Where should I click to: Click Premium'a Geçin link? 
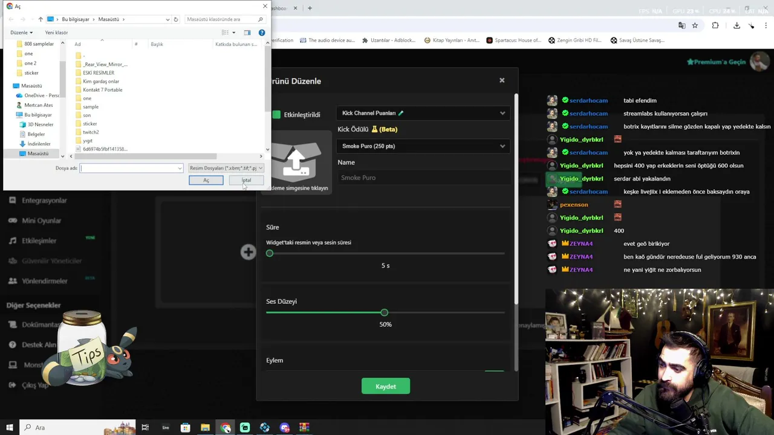click(x=716, y=62)
